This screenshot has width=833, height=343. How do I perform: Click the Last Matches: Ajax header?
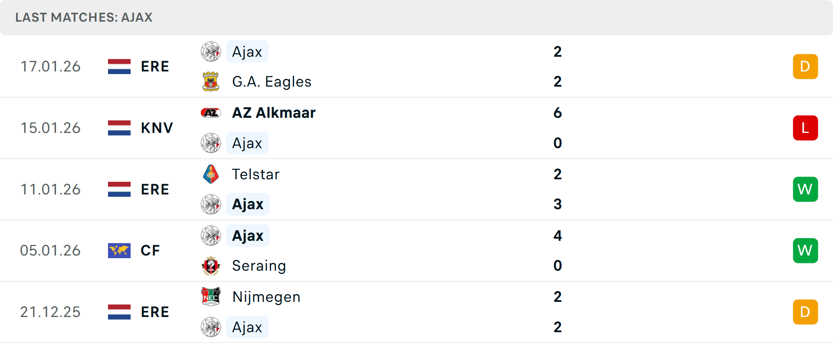pyautogui.click(x=84, y=17)
